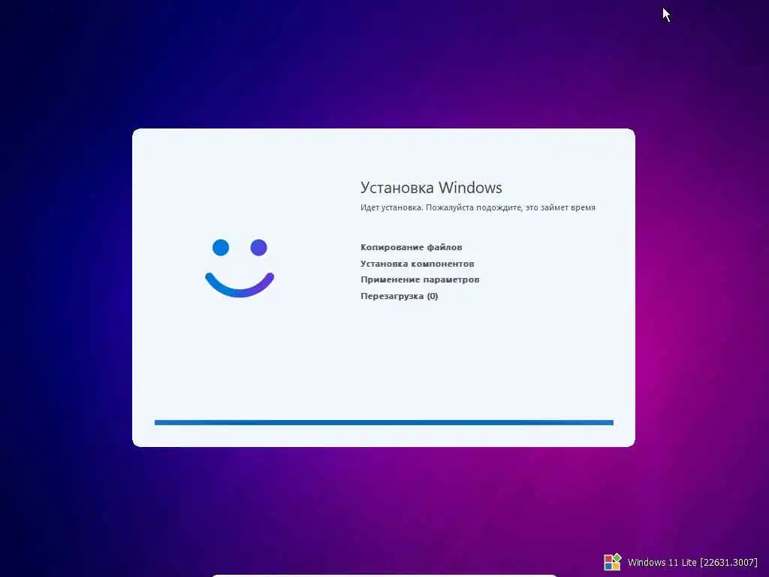This screenshot has width=769, height=577.
Task: Click the 'Применение параметров' step
Action: (420, 279)
